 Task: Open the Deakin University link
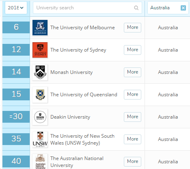coord(70,117)
